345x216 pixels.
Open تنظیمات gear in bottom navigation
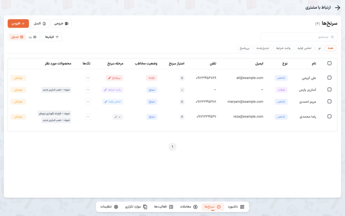point(109,207)
